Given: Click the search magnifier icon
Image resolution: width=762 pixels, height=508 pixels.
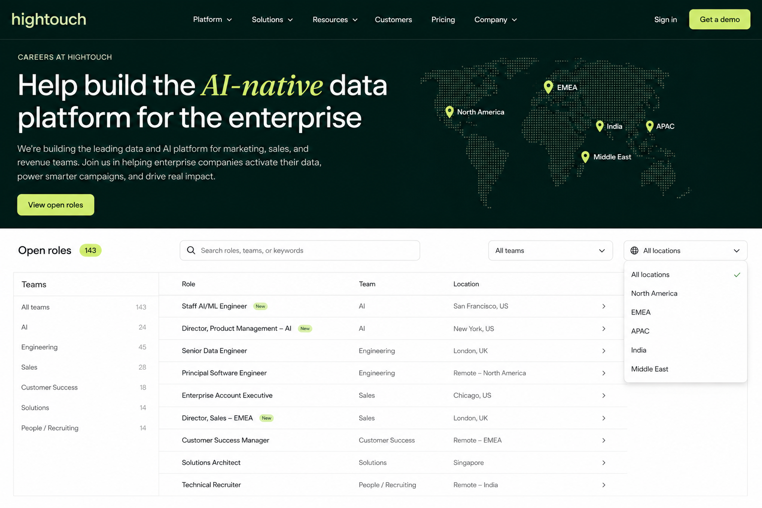Looking at the screenshot, I should pos(191,251).
